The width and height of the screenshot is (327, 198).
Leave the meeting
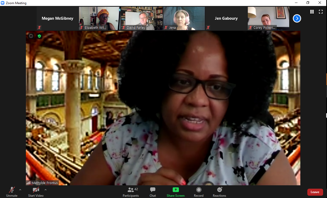pos(315,192)
